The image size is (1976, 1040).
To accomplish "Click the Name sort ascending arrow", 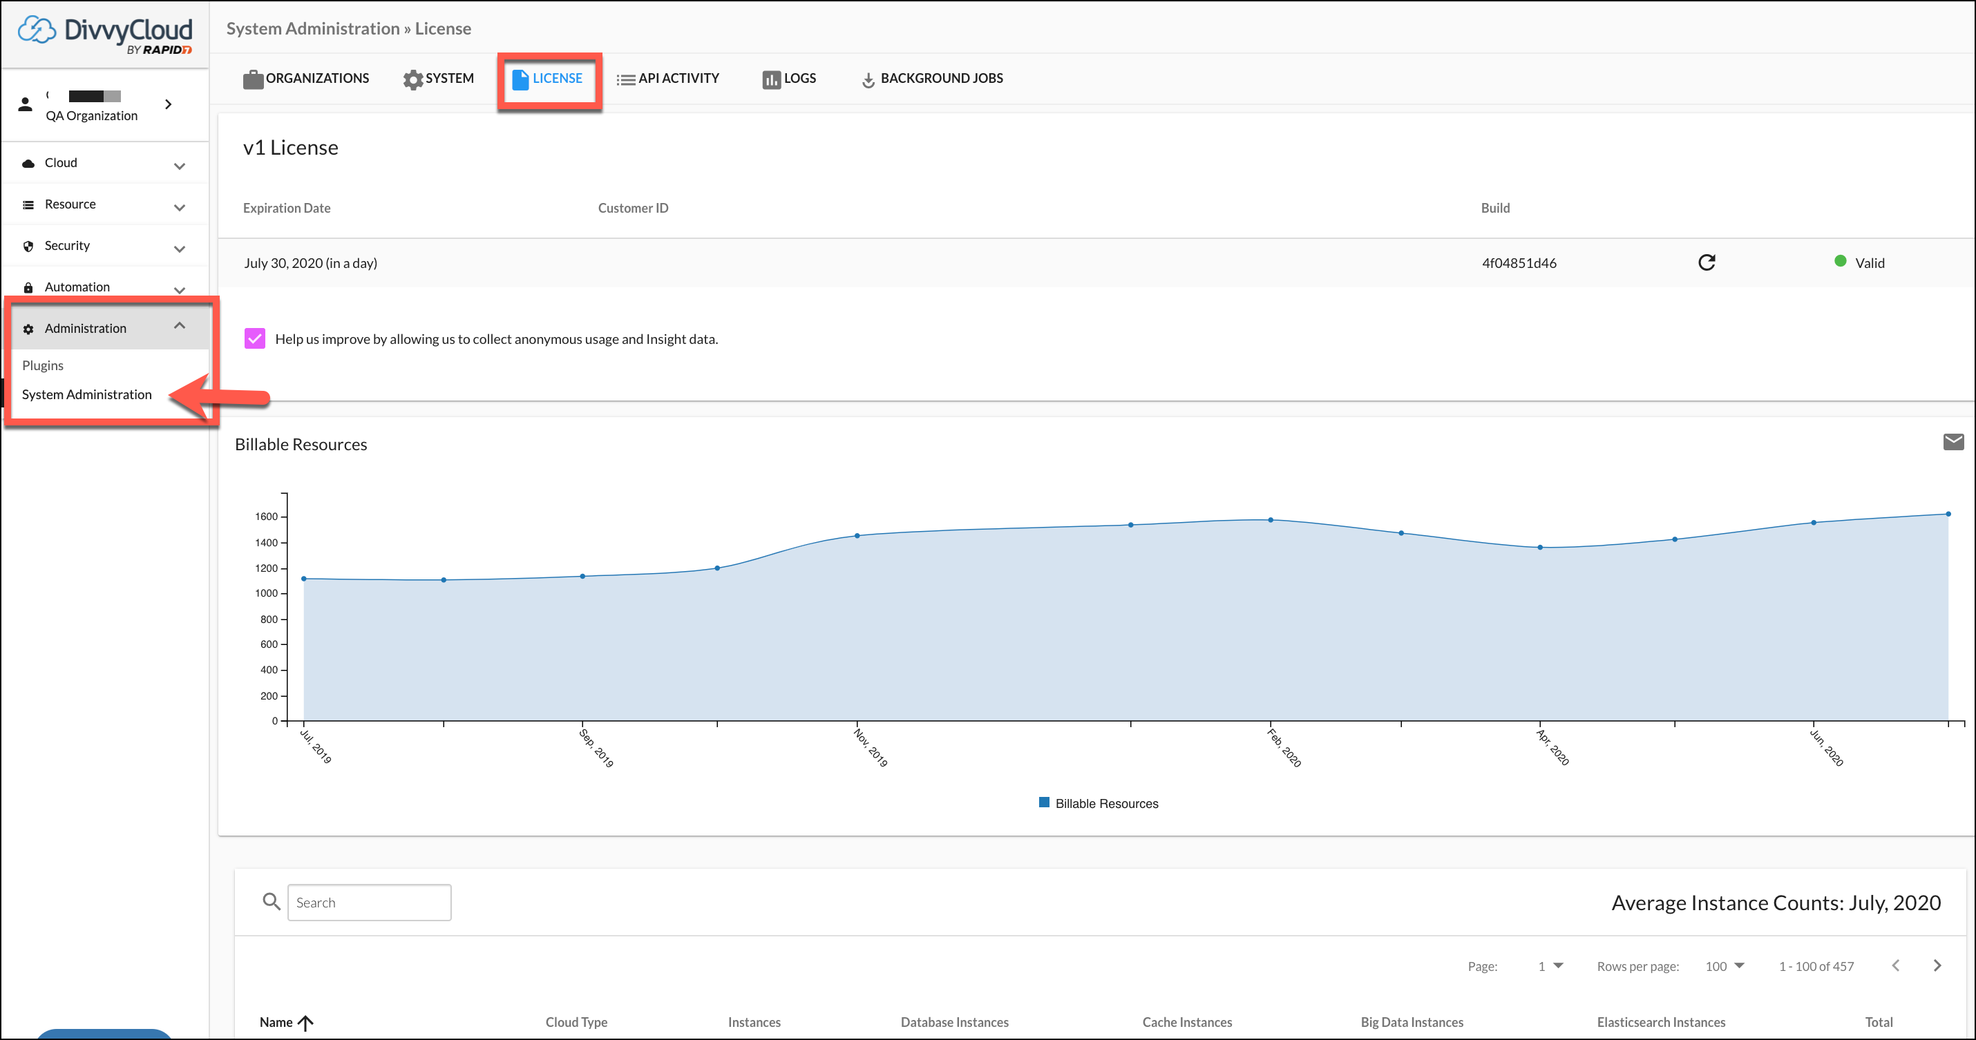I will pyautogui.click(x=305, y=1023).
